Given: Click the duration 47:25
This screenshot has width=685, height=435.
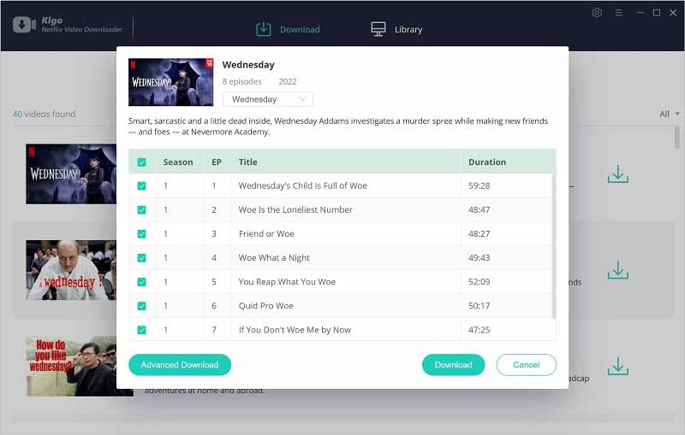Looking at the screenshot, I should (x=479, y=330).
